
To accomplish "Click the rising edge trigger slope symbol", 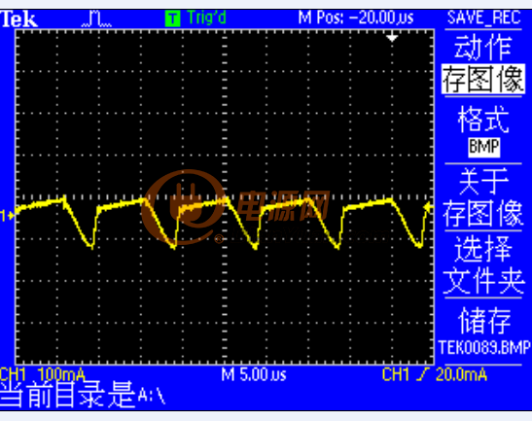I will point(422,375).
